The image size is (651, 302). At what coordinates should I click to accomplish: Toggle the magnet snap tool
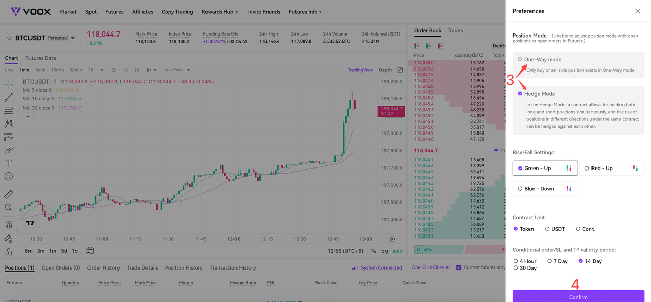[9, 225]
